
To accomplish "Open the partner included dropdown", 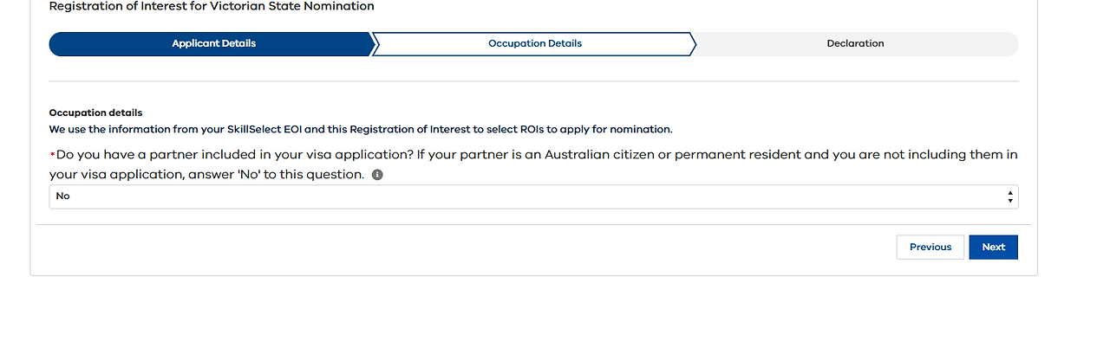I will pyautogui.click(x=532, y=196).
